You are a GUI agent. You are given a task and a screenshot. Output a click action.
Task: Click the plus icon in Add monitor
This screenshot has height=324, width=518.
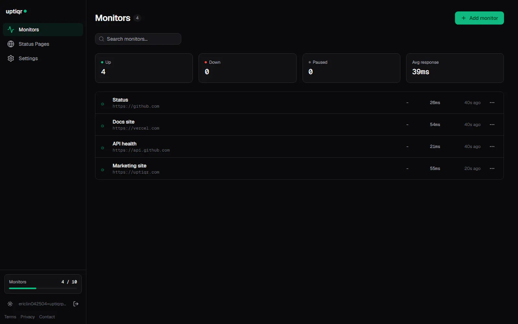pyautogui.click(x=464, y=18)
